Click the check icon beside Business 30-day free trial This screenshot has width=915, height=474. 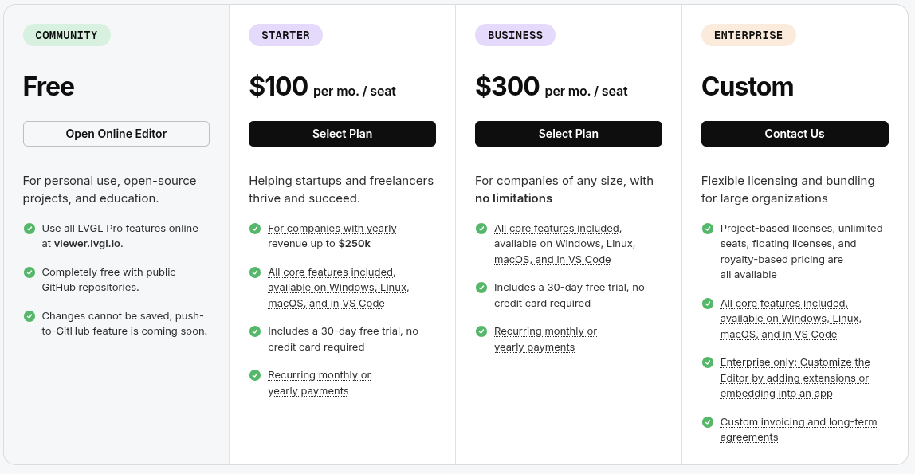coord(481,288)
